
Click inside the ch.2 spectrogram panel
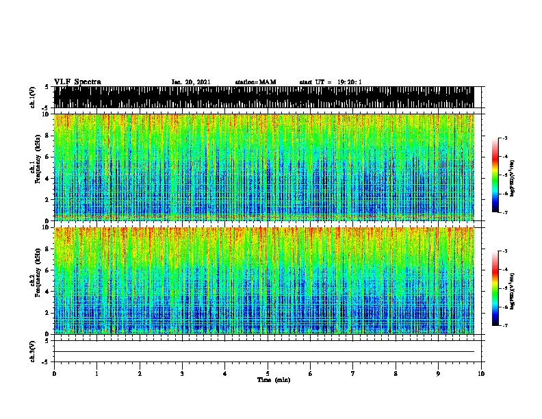[x=264, y=281]
